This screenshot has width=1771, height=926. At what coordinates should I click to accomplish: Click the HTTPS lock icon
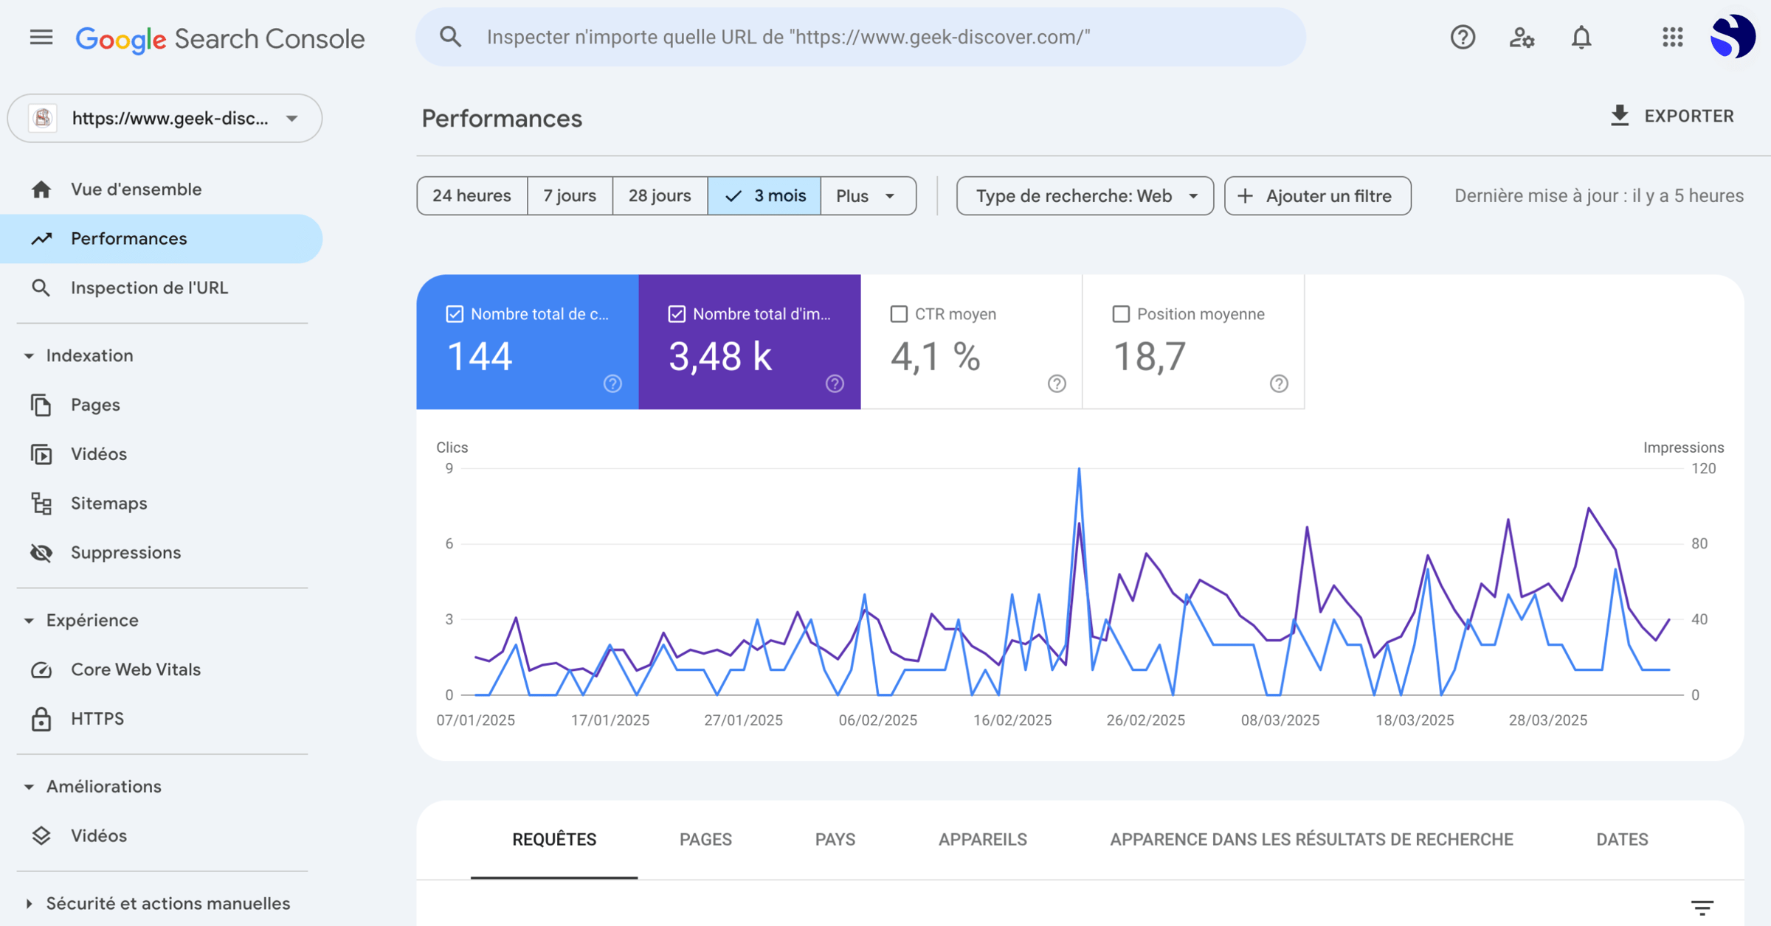(x=41, y=718)
